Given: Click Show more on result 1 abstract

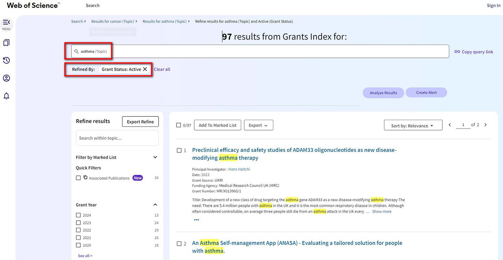Looking at the screenshot, I should coord(382,211).
